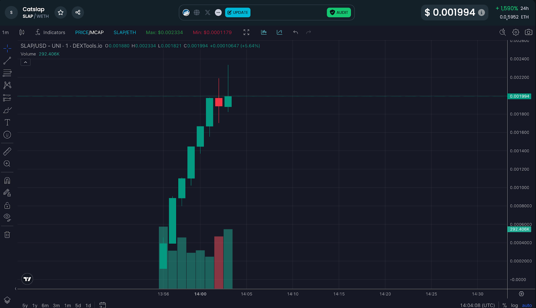This screenshot has height=308, width=536.
Task: Activate the magnet mode icon
Action: click(7, 181)
